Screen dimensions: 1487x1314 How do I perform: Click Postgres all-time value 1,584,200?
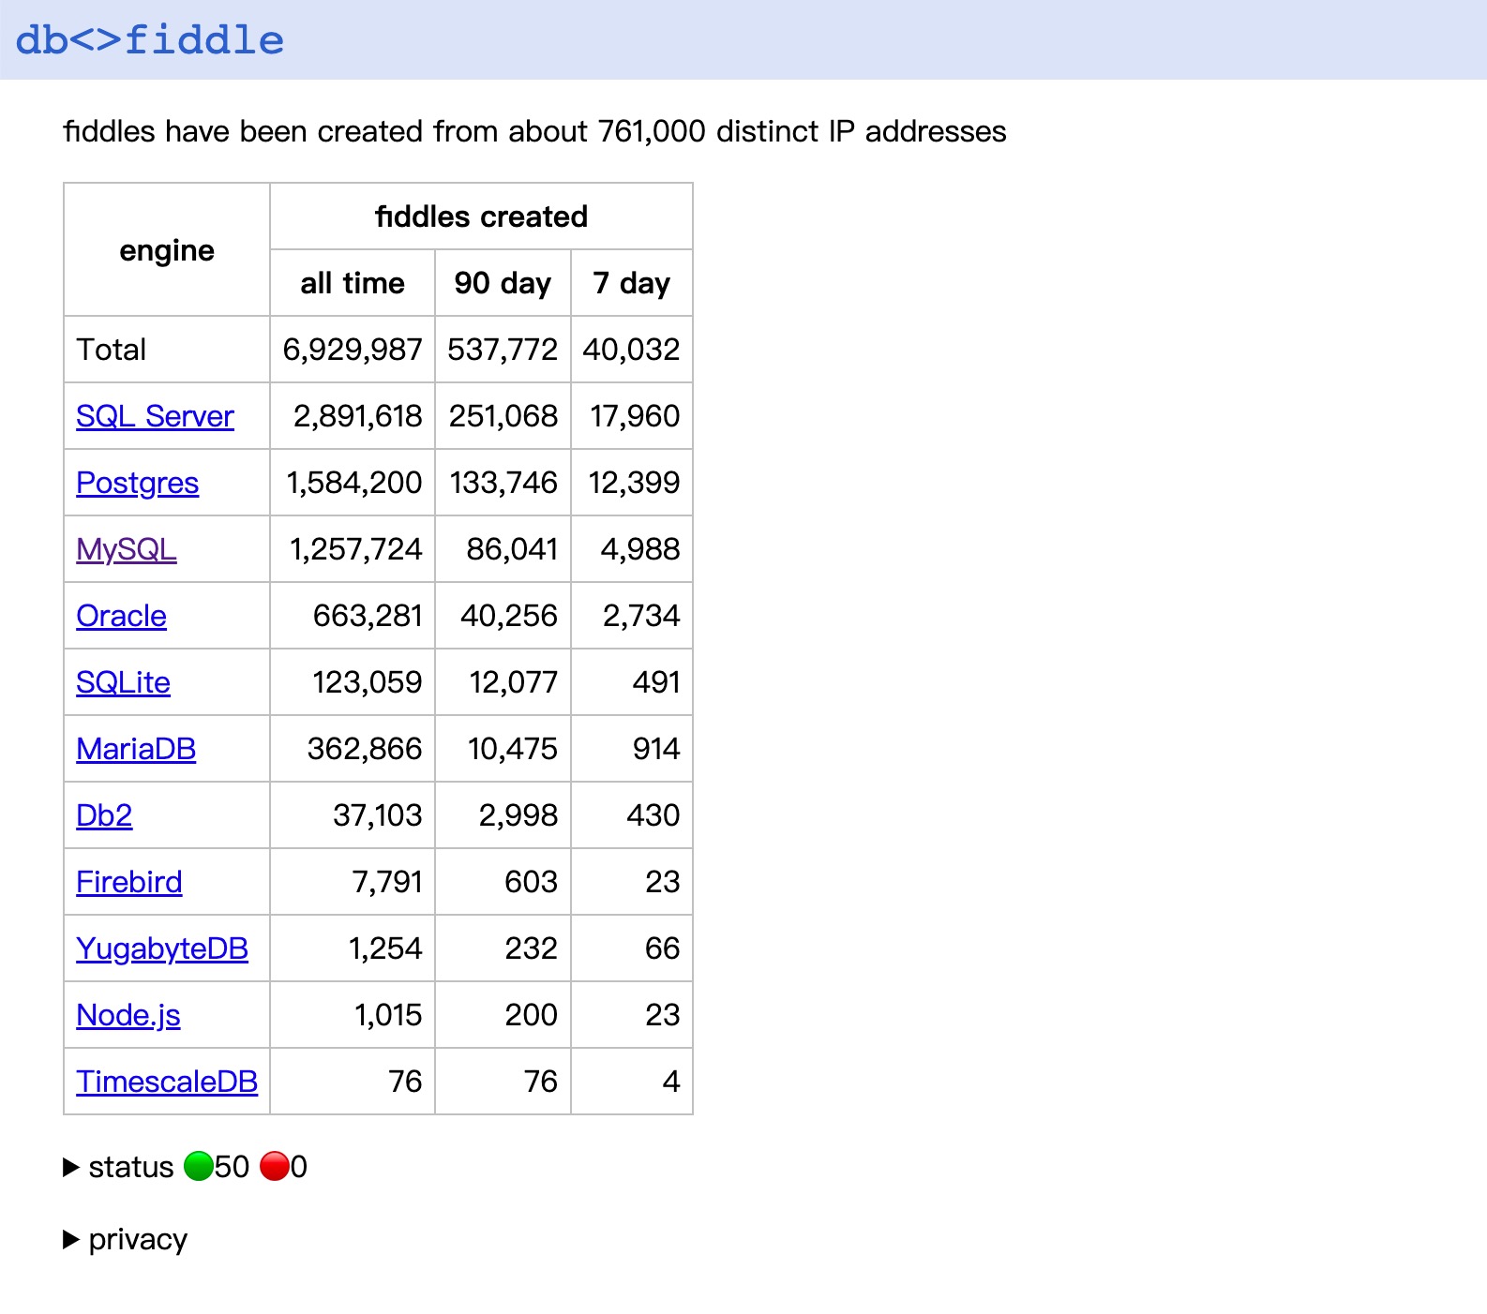(354, 483)
